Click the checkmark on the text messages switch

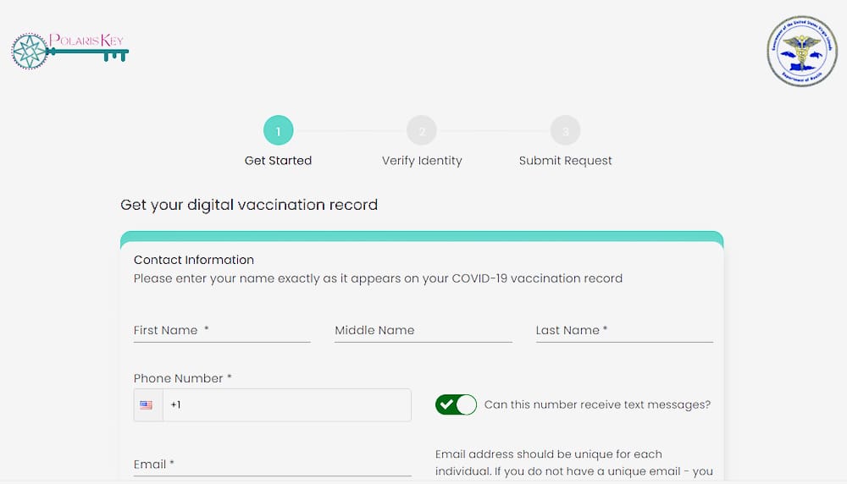coord(446,404)
